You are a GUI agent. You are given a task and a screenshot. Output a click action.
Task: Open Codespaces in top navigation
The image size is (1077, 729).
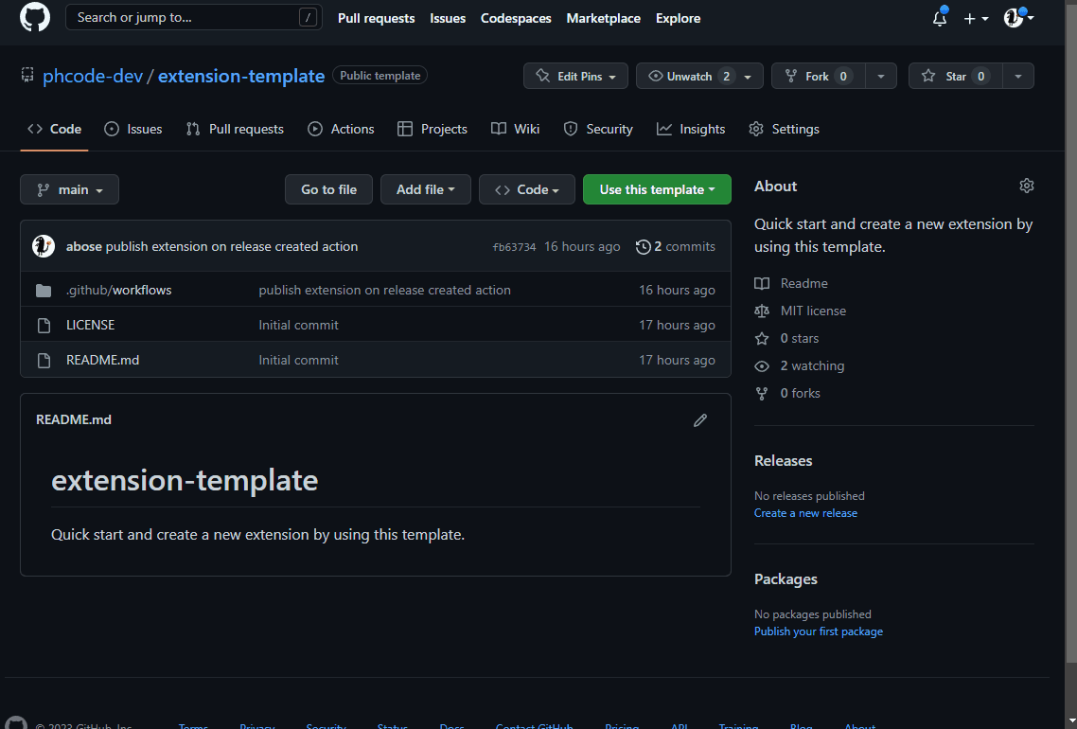point(515,18)
